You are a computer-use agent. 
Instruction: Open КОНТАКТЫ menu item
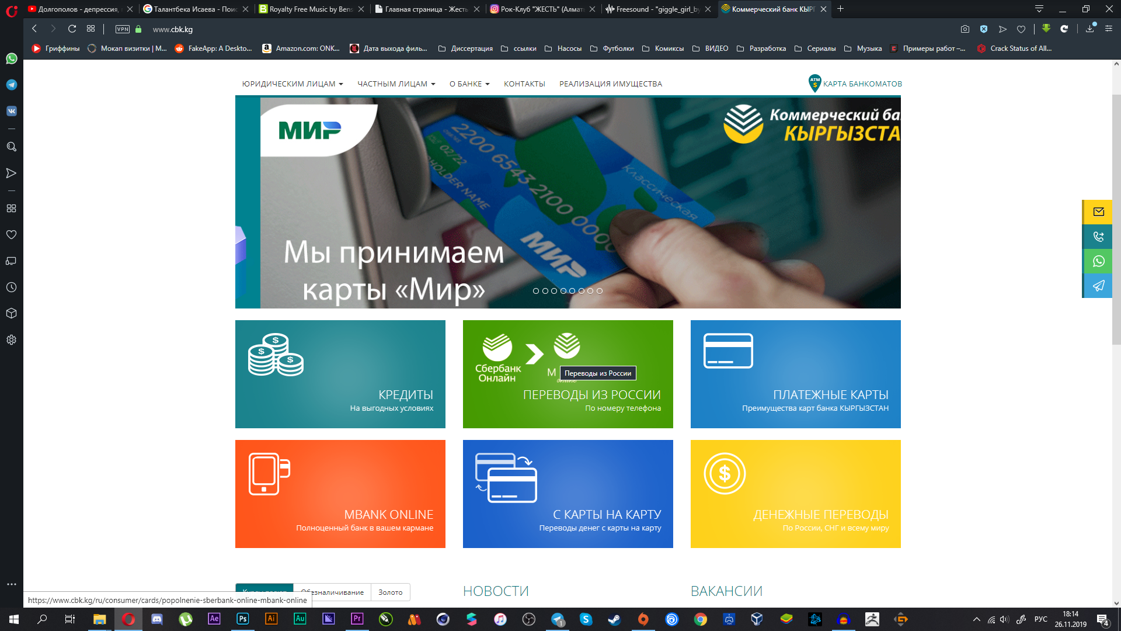(x=524, y=84)
